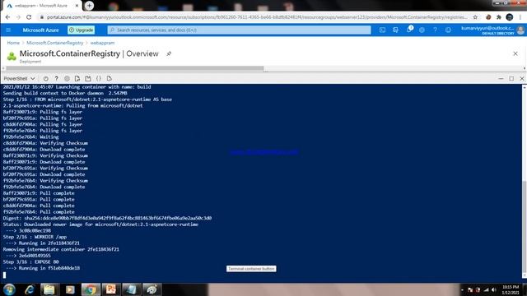Open the Azure portal hamburger menu

(8, 30)
